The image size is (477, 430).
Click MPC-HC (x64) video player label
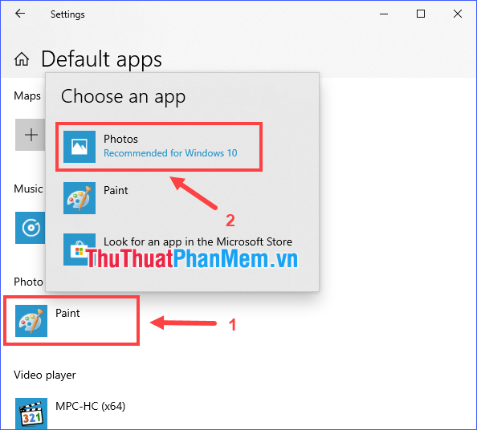click(x=91, y=406)
